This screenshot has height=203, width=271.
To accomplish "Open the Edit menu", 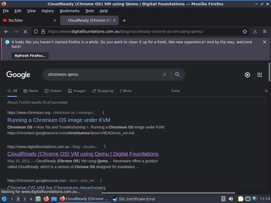I will pyautogui.click(x=18, y=11).
